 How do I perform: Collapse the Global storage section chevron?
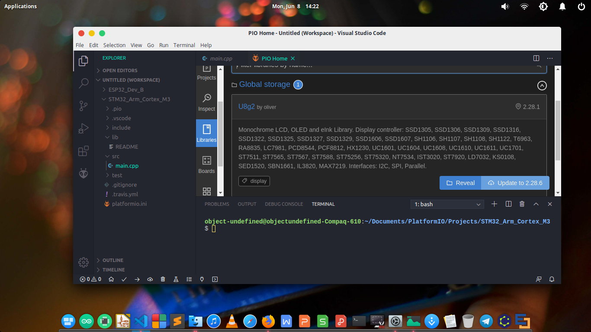(542, 86)
